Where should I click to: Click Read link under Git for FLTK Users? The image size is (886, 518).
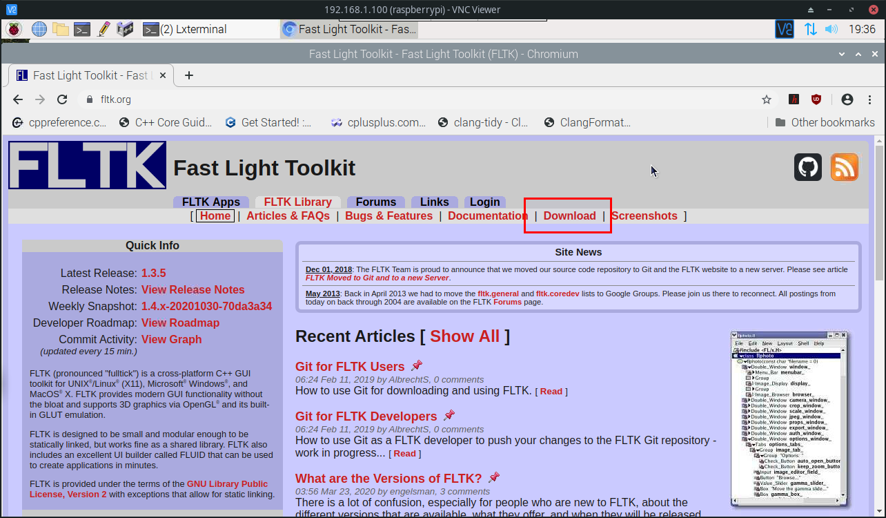click(x=551, y=392)
